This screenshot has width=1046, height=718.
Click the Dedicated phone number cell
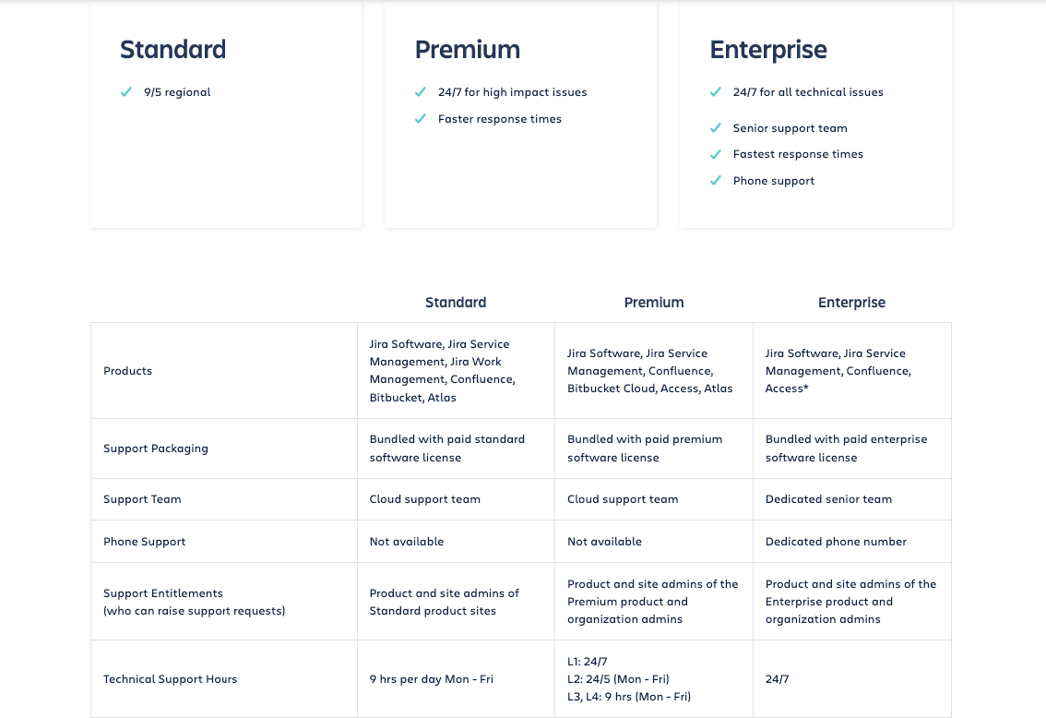tap(836, 542)
